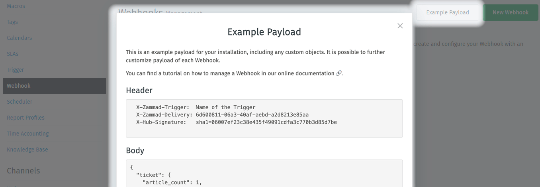This screenshot has height=187, width=540.
Task: Select SLAs in the sidebar
Action: coord(12,54)
